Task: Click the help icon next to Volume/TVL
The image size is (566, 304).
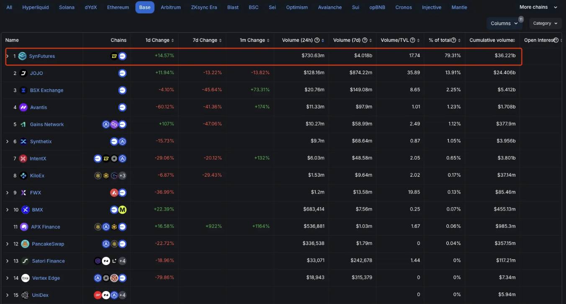Action: [412, 40]
